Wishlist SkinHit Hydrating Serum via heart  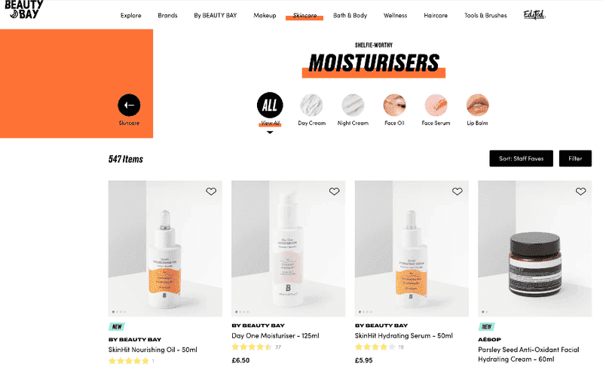pyautogui.click(x=458, y=191)
